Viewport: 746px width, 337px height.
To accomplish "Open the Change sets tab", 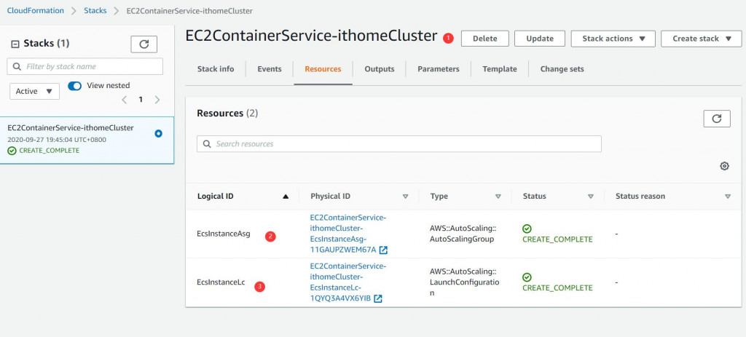I will (562, 69).
